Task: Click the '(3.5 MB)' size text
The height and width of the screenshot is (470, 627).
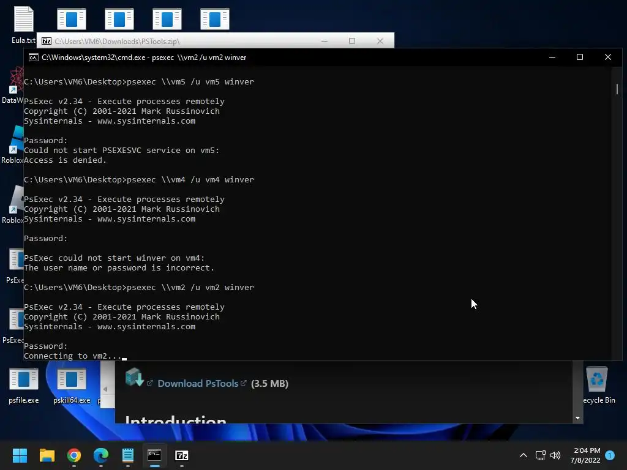Action: pos(269,383)
